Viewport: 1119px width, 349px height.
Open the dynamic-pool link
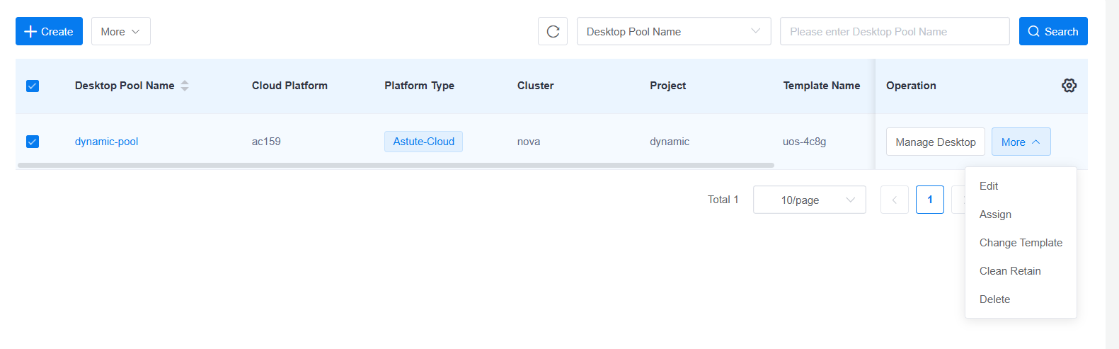tap(107, 142)
